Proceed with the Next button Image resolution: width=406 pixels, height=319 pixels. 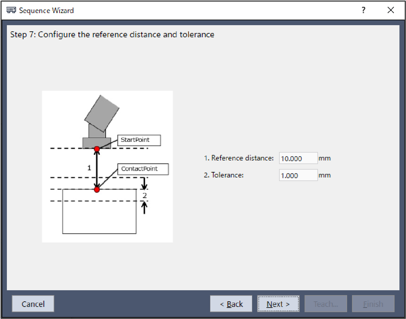click(x=278, y=304)
